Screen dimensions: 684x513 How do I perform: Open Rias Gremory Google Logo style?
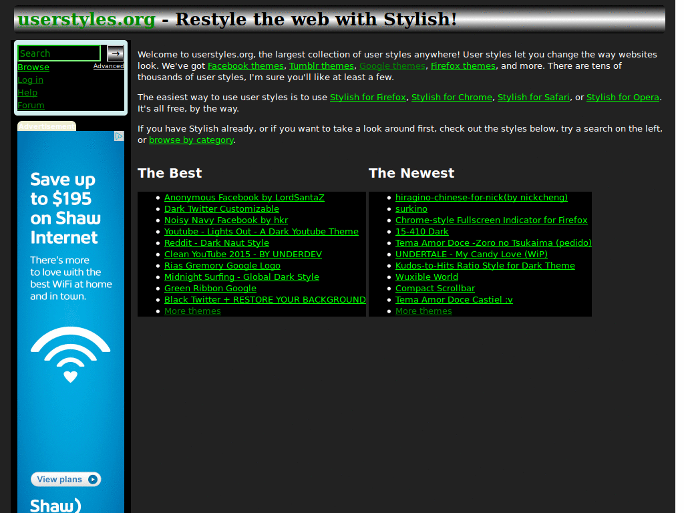tap(222, 266)
